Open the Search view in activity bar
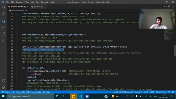176x99 pixels. (x=3, y=14)
